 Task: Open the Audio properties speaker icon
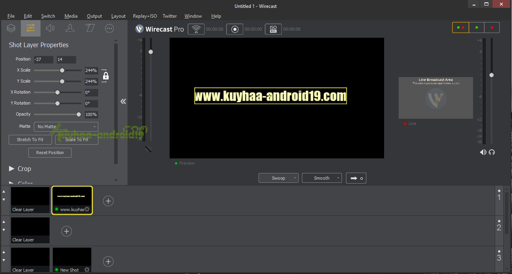point(50,28)
